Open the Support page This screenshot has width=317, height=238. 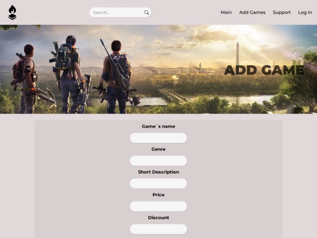pyautogui.click(x=282, y=12)
